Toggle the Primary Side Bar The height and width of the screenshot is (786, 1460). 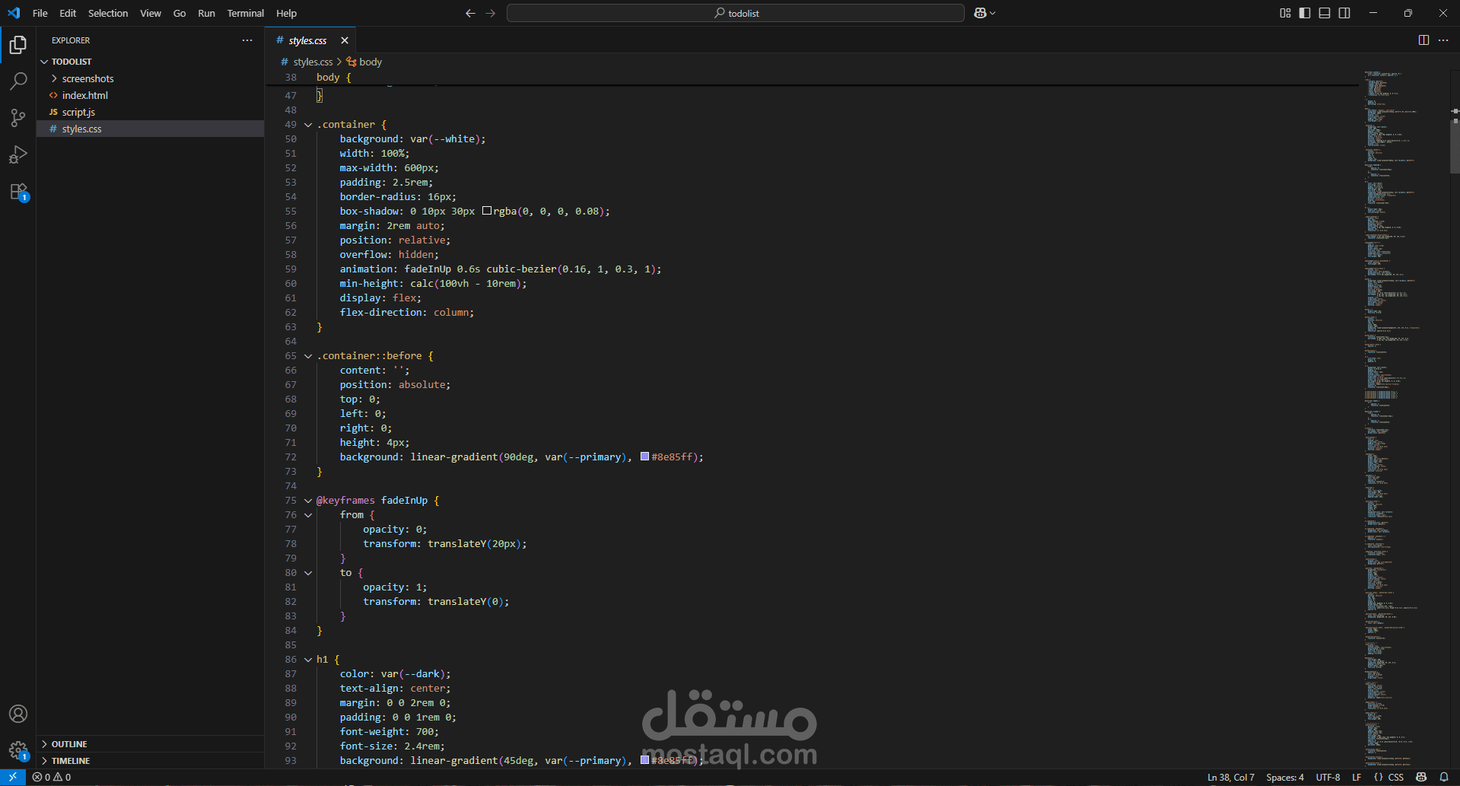(1305, 13)
